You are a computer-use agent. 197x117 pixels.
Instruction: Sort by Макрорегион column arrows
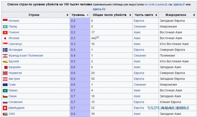click(194, 15)
